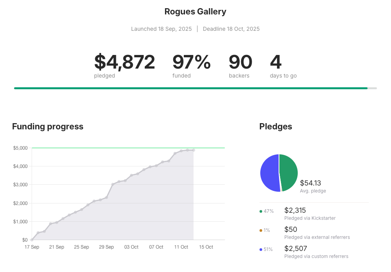Click the 29 Sep label on the chart axis

107,247
